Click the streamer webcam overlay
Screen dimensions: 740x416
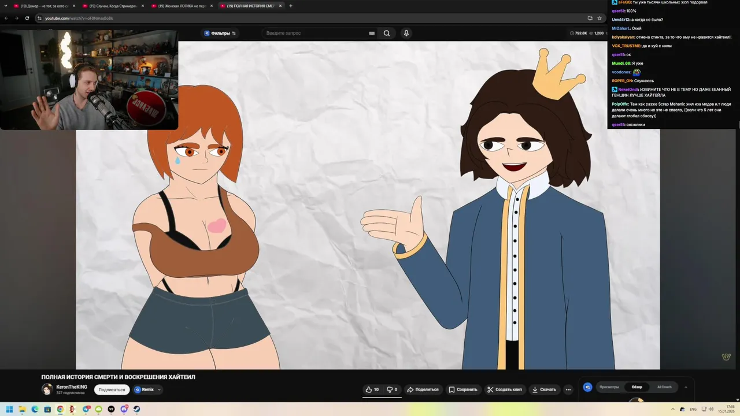coord(89,80)
